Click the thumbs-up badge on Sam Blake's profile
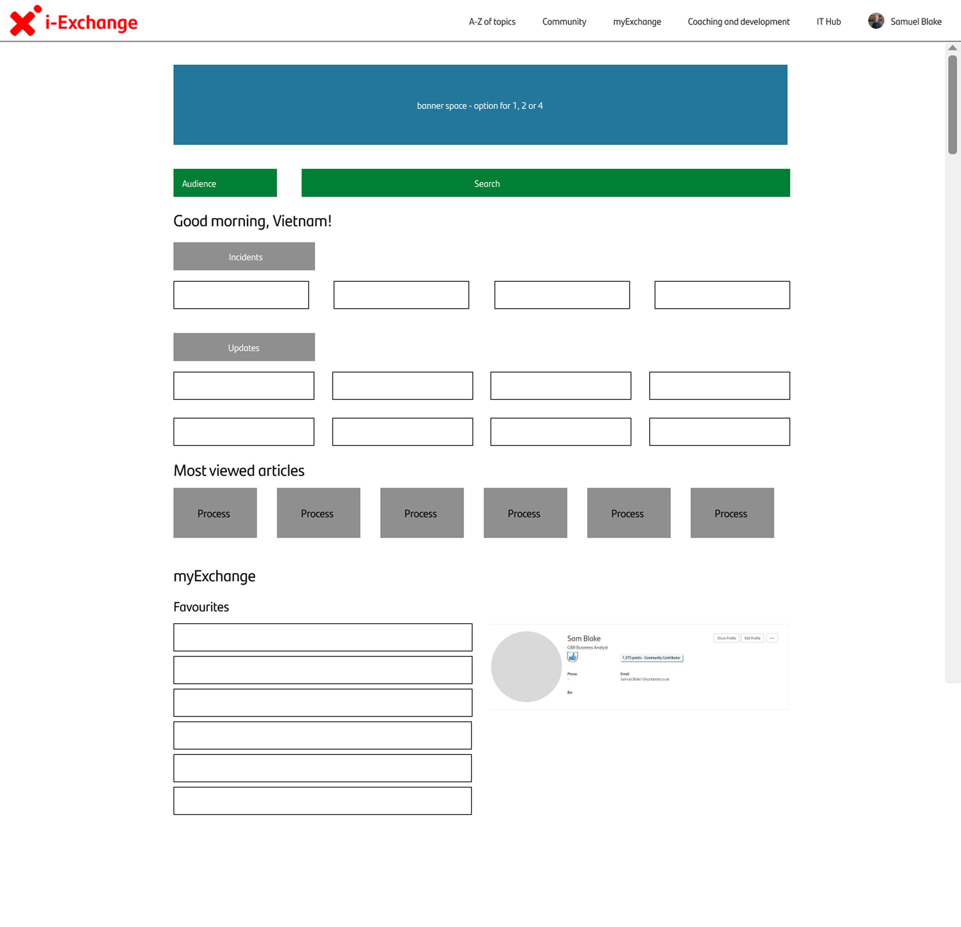The image size is (961, 927). pyautogui.click(x=572, y=657)
